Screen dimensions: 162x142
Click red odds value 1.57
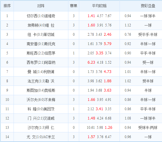[x=91, y=137]
